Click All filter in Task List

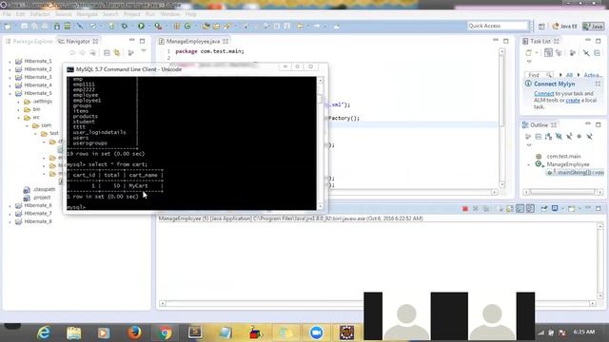click(569, 75)
